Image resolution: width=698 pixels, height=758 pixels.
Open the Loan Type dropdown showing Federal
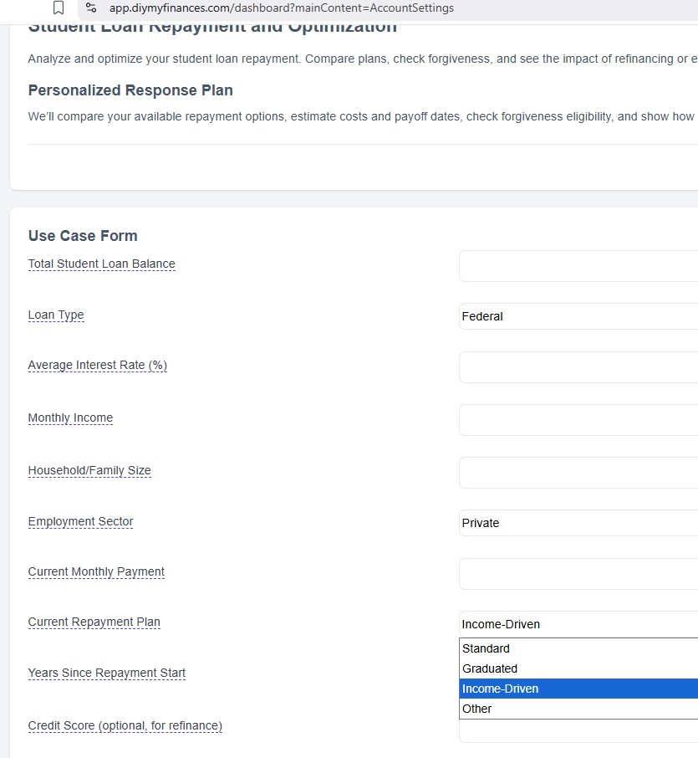pyautogui.click(x=577, y=316)
